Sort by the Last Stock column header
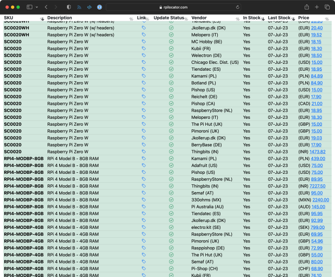335x277 pixels. click(279, 18)
